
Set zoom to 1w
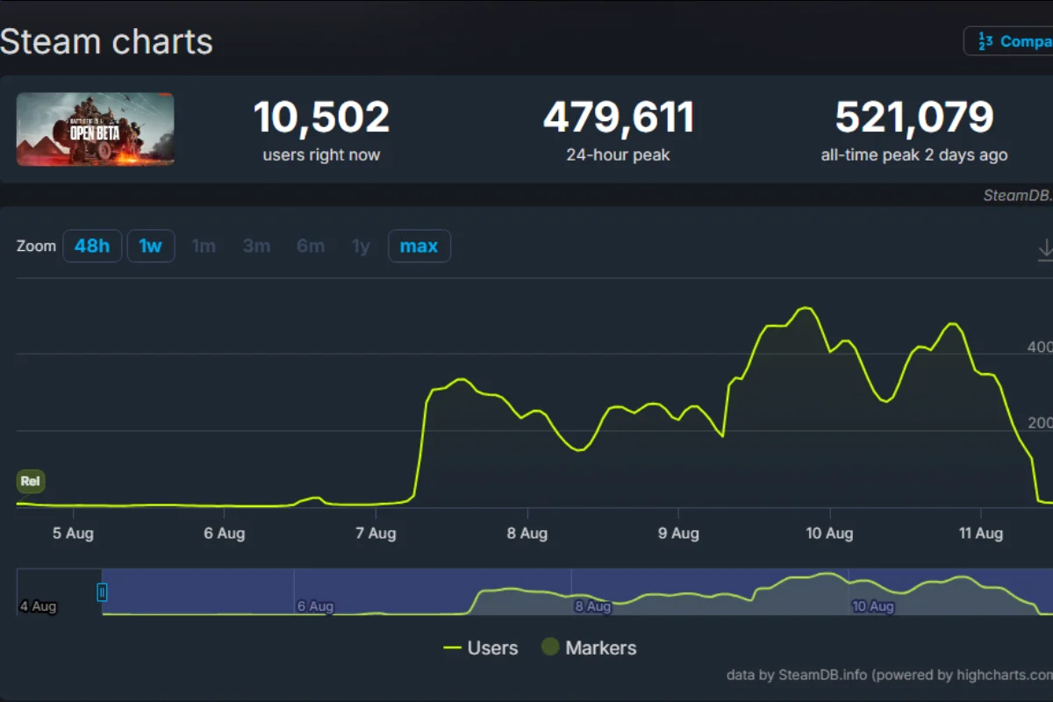click(151, 246)
